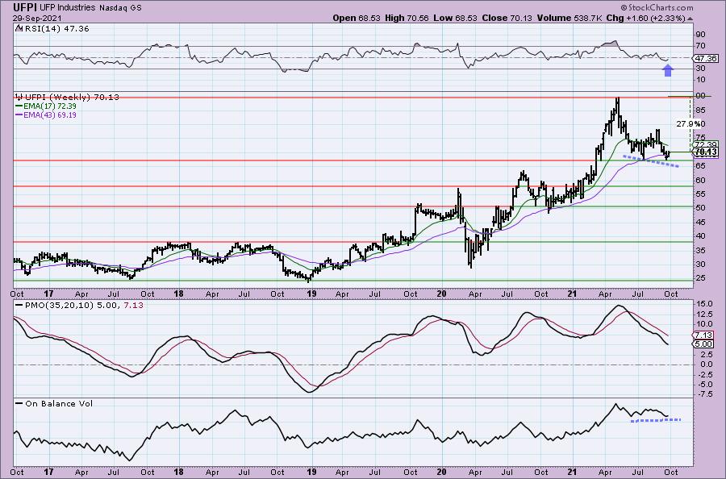Click the 72.39 EMA tag on the price axis
This screenshot has height=479, width=726.
(x=706, y=145)
